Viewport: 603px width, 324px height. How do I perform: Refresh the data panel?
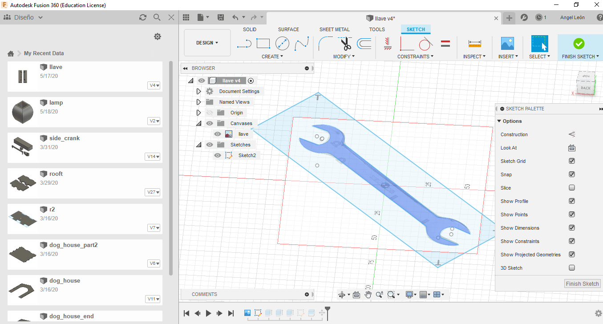click(143, 17)
